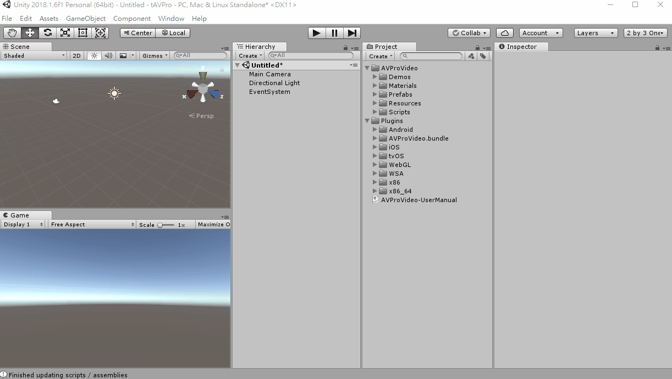Focus the Project search field
This screenshot has height=379, width=672.
click(431, 56)
